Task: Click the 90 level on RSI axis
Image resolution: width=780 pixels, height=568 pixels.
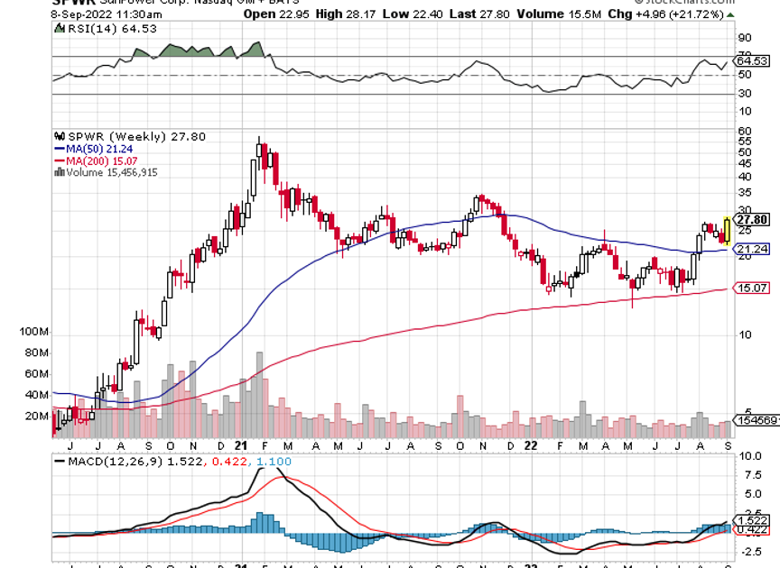Action: pos(745,38)
